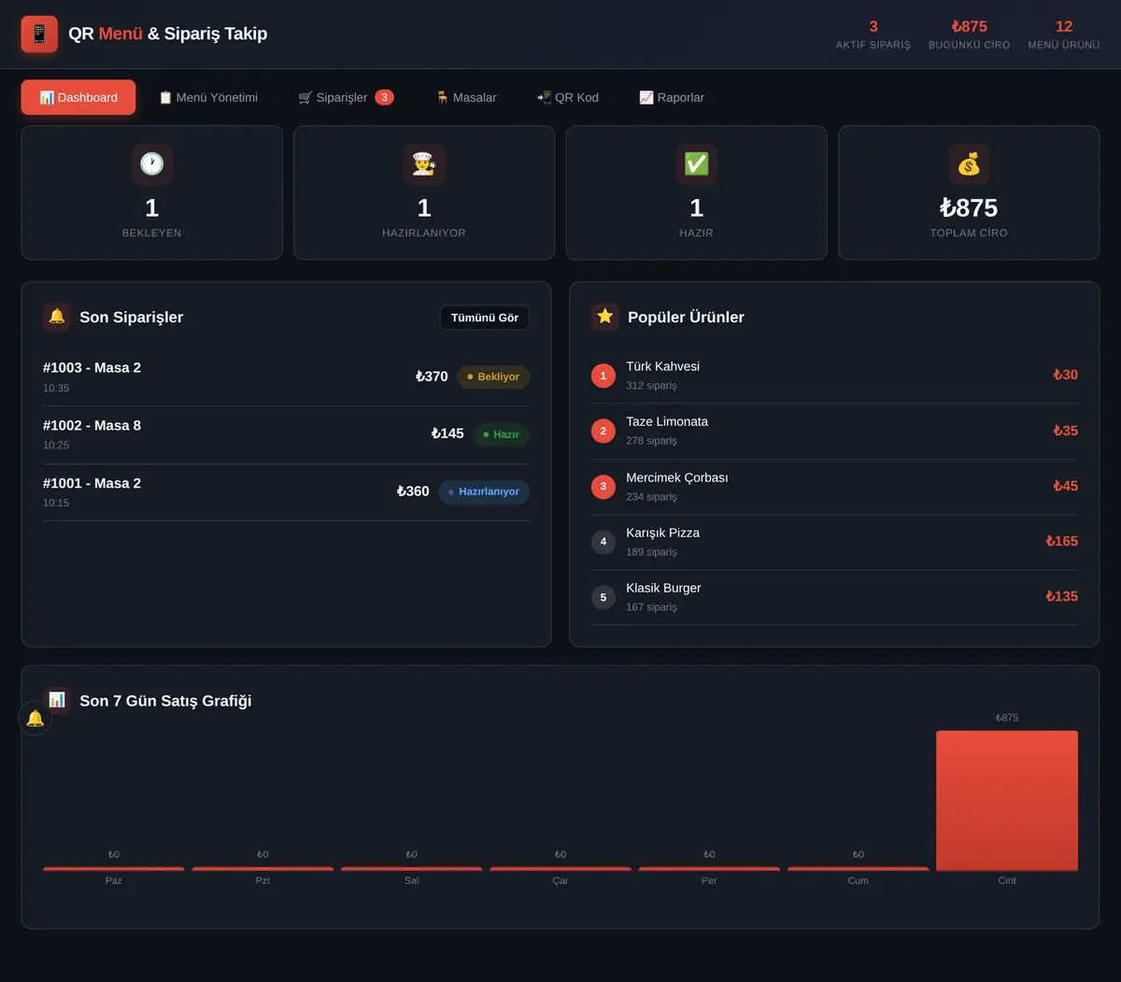
Task: Click the rank 3 badge beside Mercimek Çorbası
Action: [603, 487]
